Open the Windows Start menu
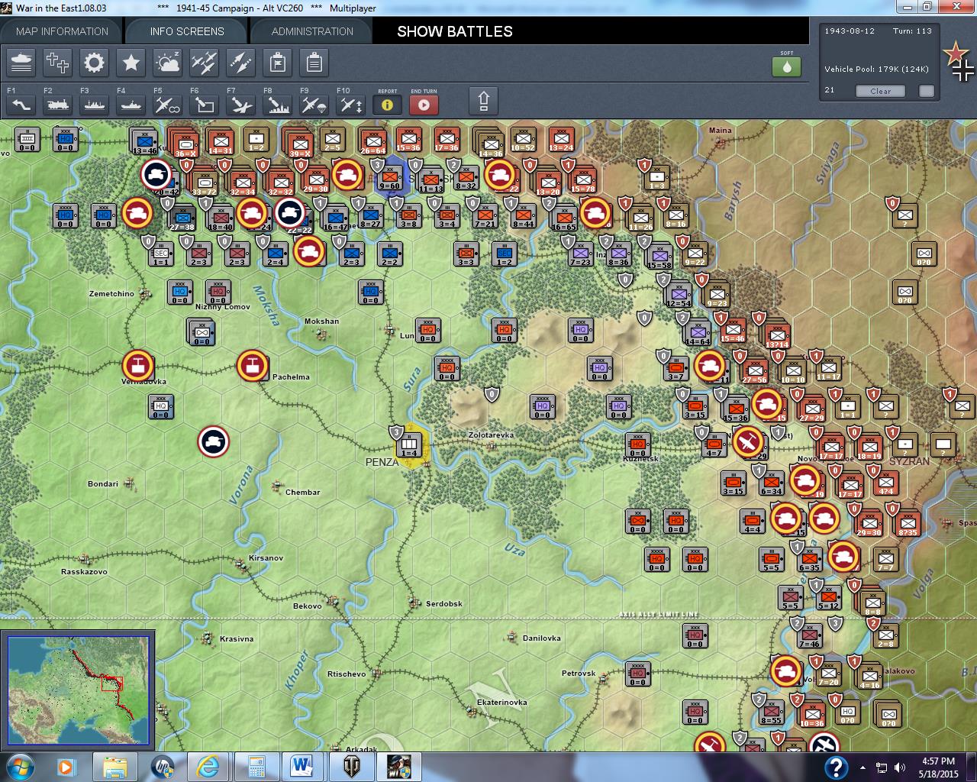Viewport: 977px width, 782px height. pos(19,767)
